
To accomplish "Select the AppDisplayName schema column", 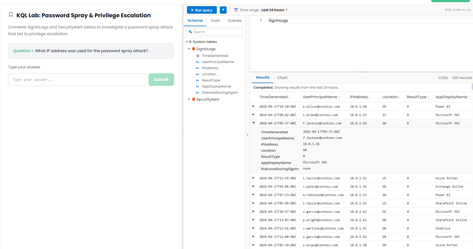I will 216,86.
